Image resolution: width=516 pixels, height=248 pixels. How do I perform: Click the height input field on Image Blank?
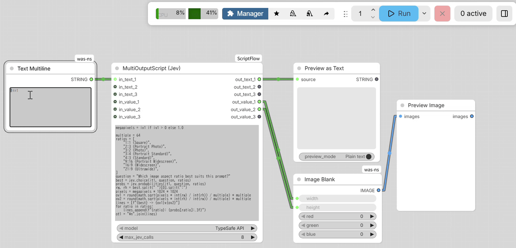[337, 207]
